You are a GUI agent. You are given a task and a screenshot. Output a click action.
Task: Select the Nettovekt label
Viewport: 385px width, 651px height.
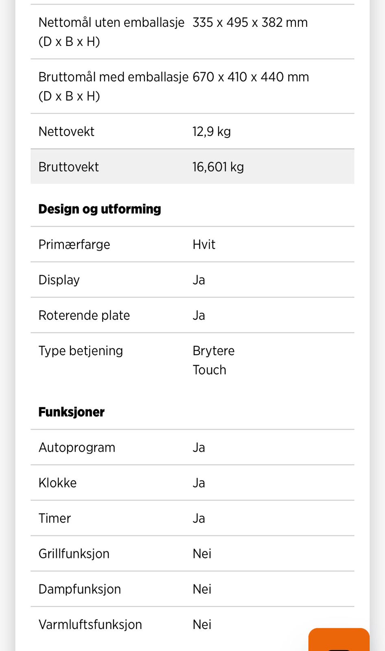coord(66,131)
